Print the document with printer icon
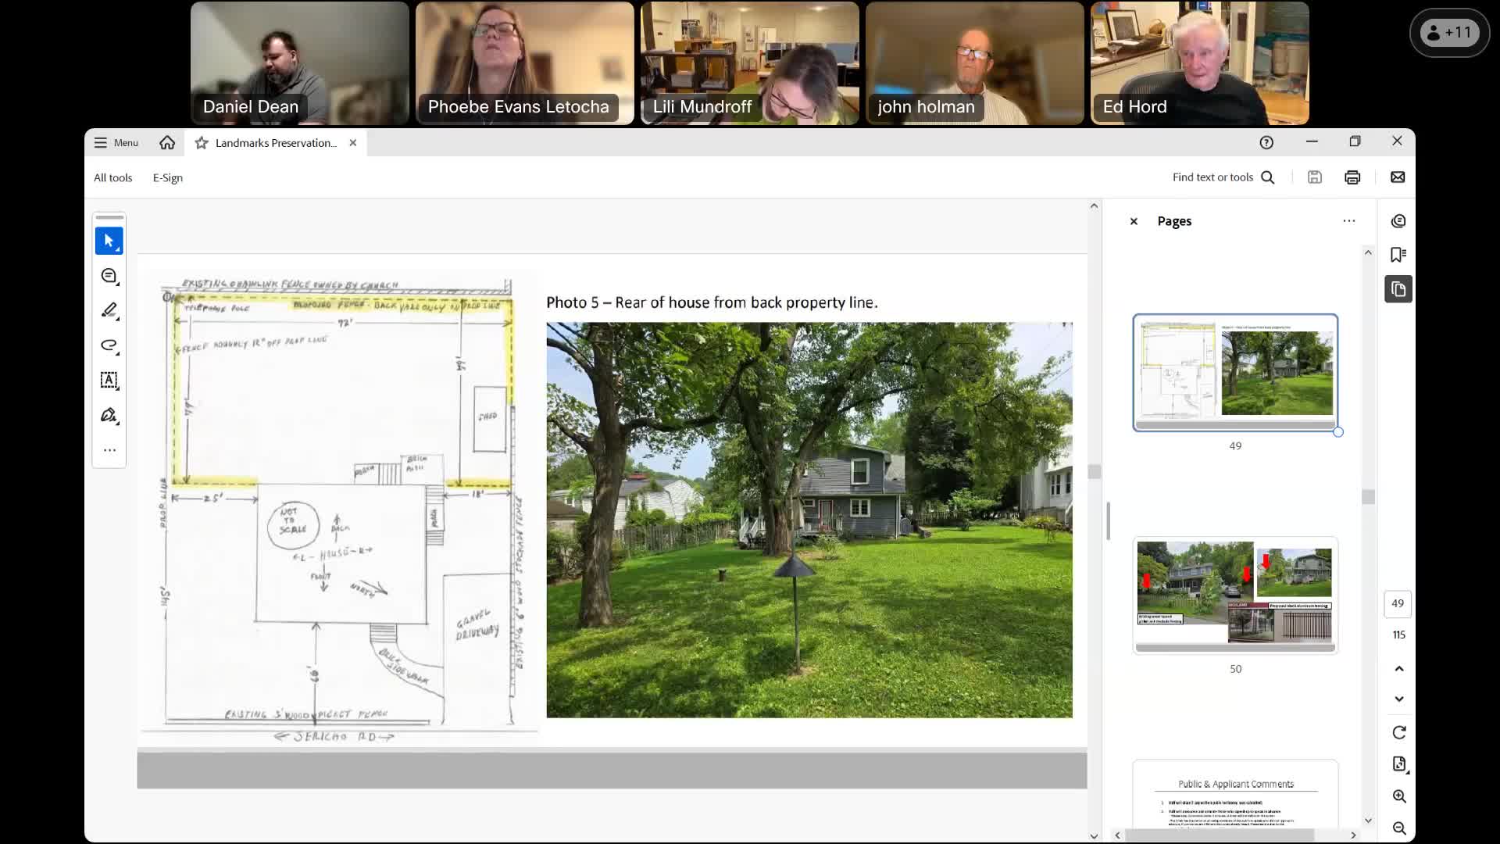 pyautogui.click(x=1352, y=177)
